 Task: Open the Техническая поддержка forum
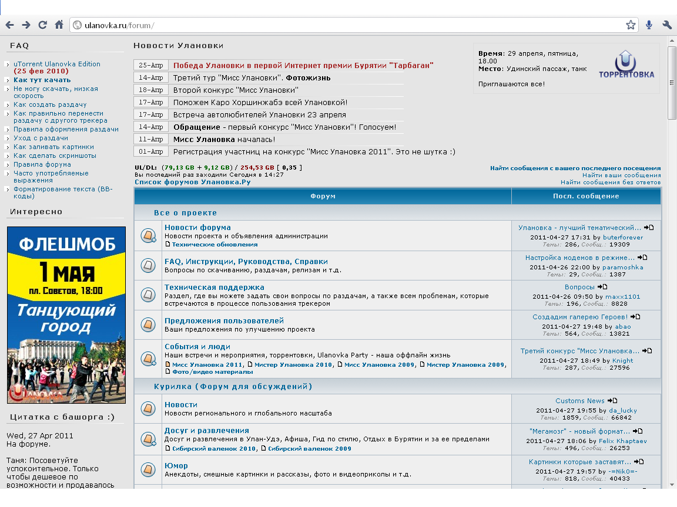(214, 287)
